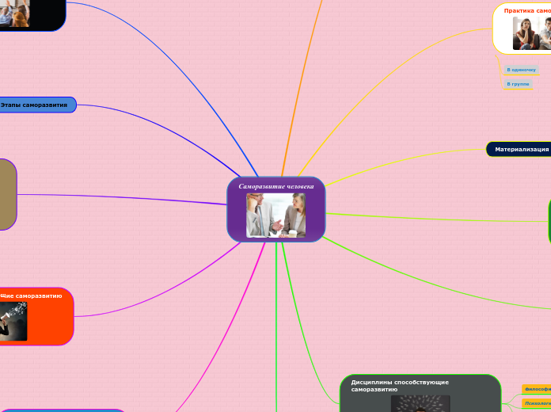551x412 pixels.
Task: Select the black node with audience photo
Action: click(x=32, y=16)
